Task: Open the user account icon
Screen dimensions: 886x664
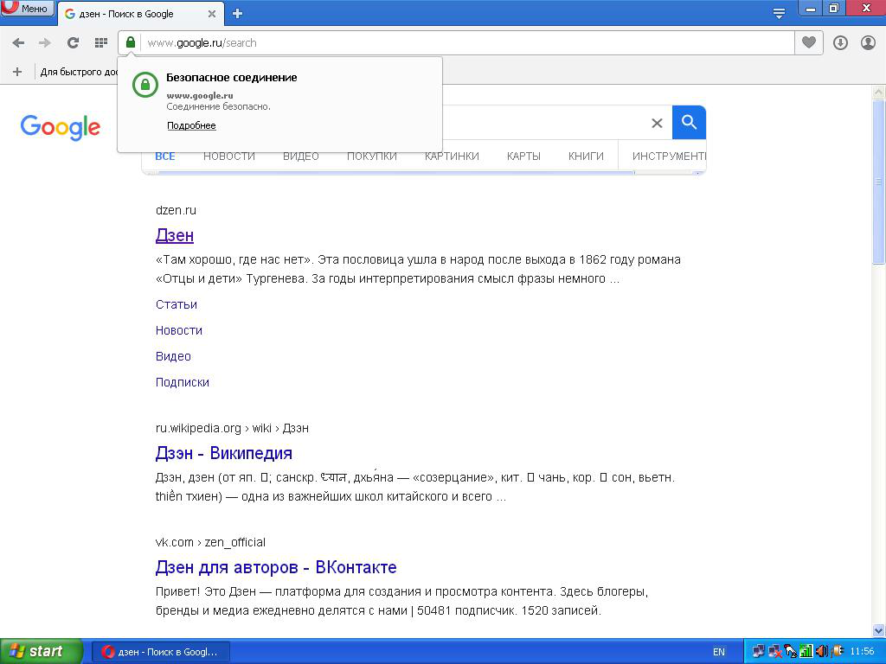Action: coord(868,43)
